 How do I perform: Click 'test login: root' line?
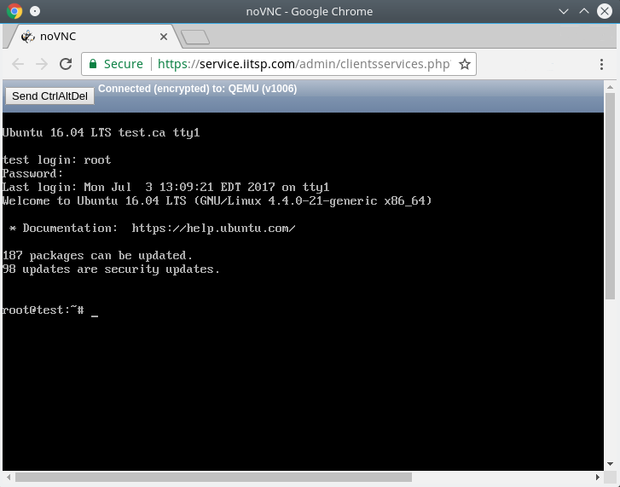coord(56,160)
